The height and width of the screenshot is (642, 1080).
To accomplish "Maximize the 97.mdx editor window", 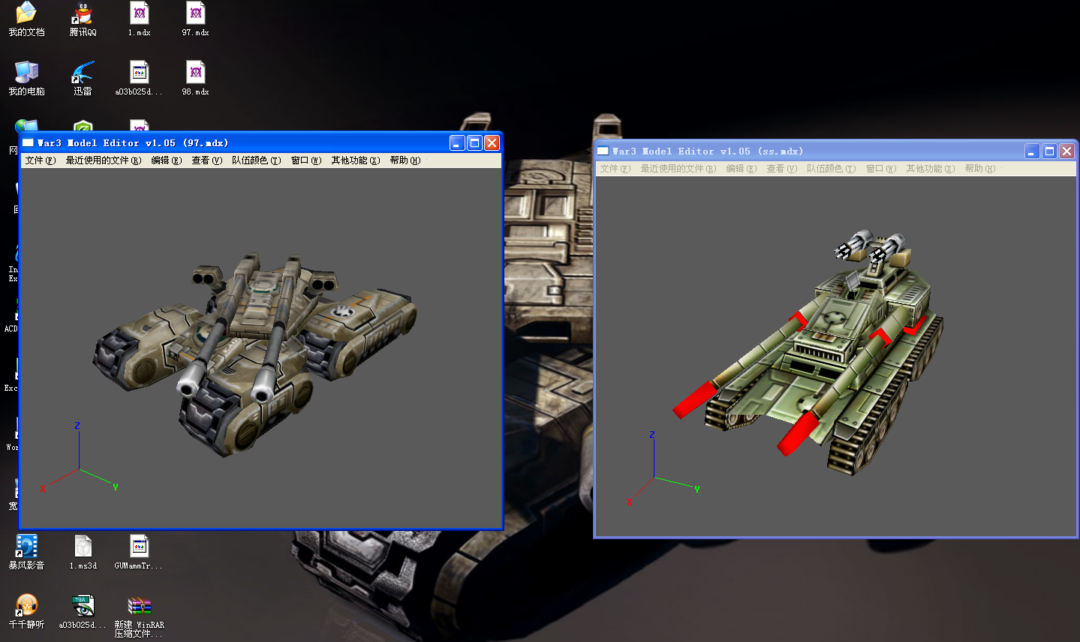I will (x=474, y=142).
